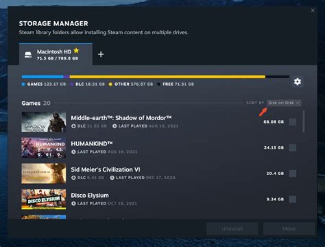Open the Size on Disk sort dropdown
Image resolution: width=325 pixels, height=247 pixels.
click(284, 103)
